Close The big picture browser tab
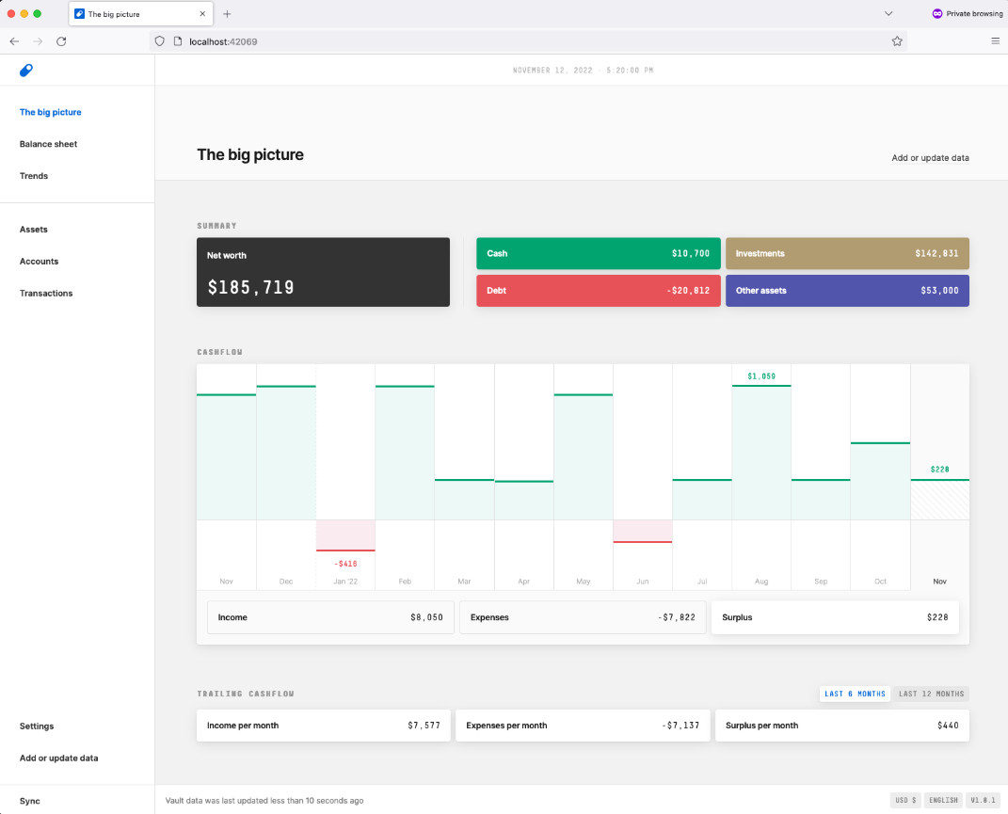This screenshot has width=1008, height=814. pos(202,13)
